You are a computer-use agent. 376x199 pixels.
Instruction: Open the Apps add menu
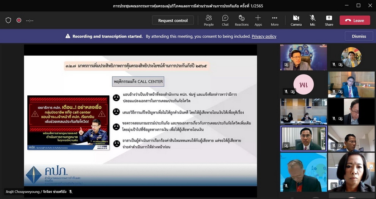258,20
